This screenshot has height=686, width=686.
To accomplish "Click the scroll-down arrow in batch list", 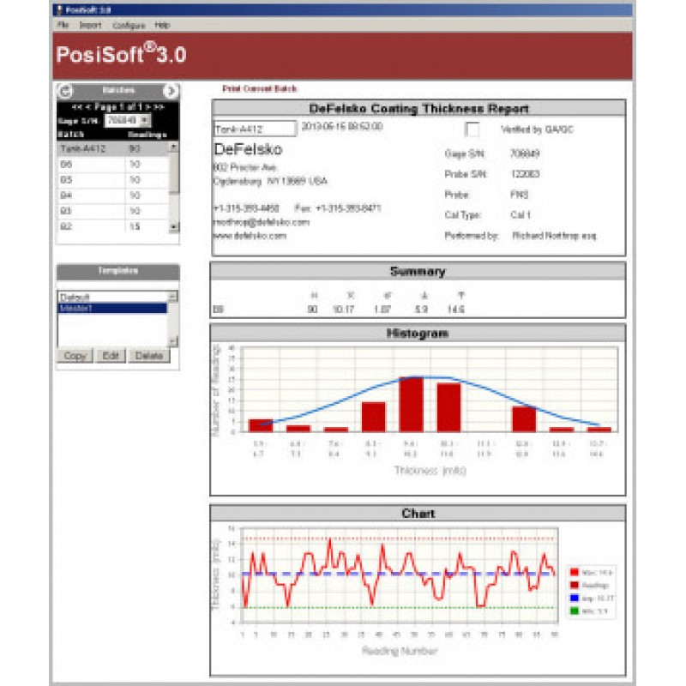I will click(x=174, y=227).
